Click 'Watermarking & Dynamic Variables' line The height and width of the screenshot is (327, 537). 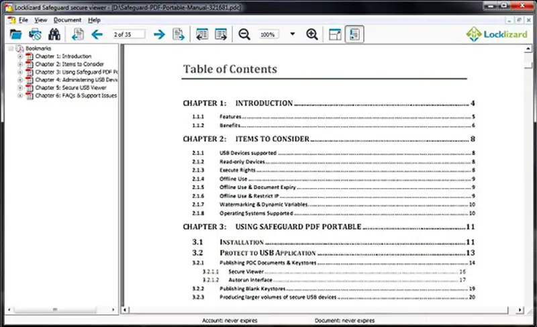tap(334, 204)
